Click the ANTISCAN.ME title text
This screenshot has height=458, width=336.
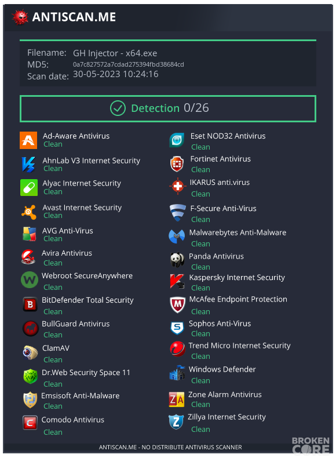point(74,17)
